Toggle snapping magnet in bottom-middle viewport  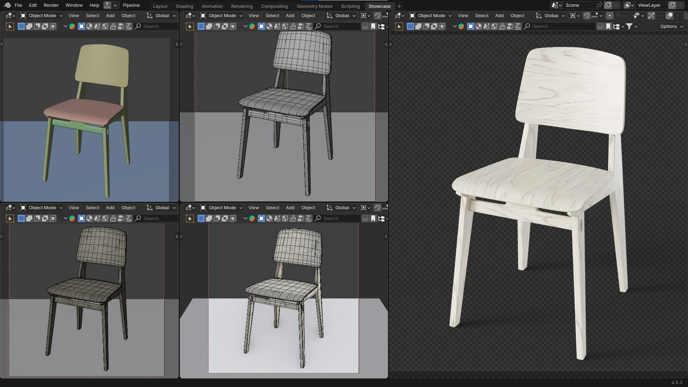pyautogui.click(x=377, y=208)
